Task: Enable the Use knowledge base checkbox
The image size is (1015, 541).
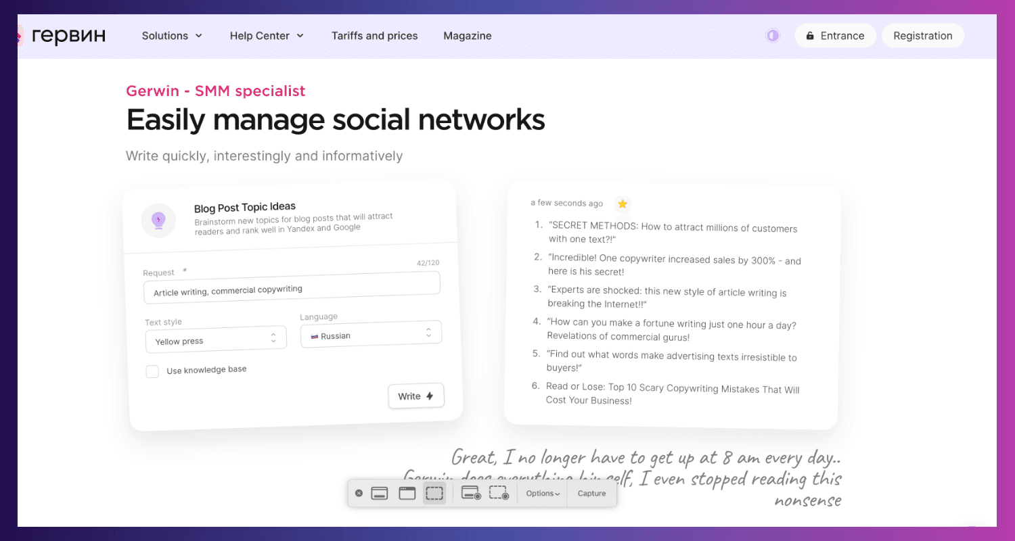Action: tap(153, 371)
